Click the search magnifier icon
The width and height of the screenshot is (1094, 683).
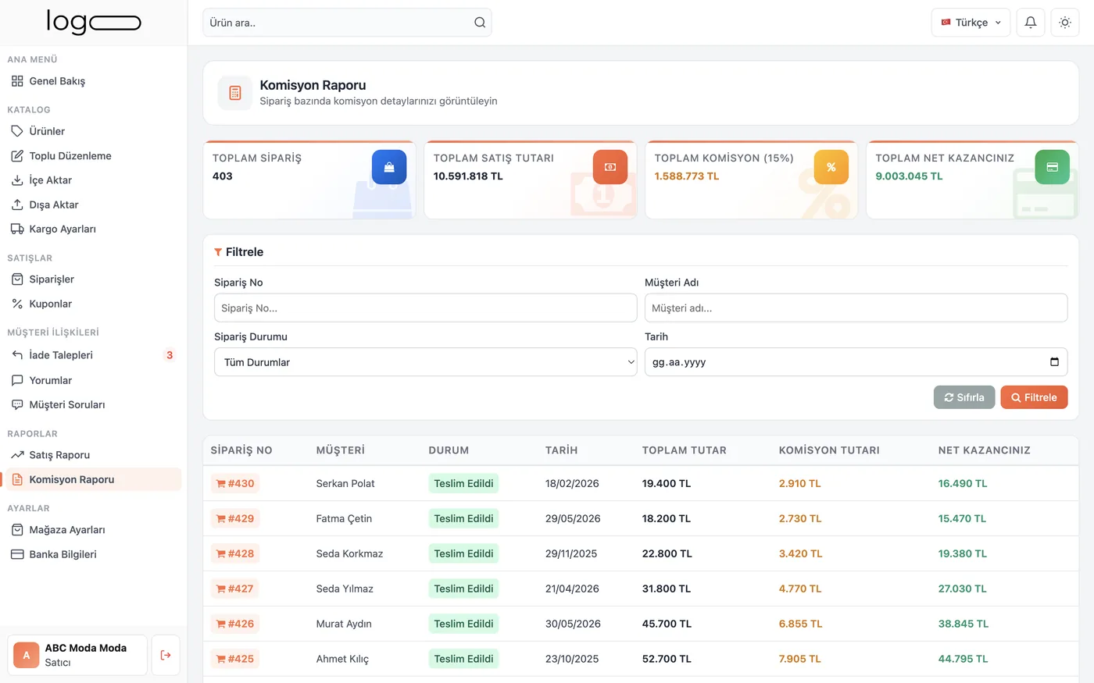(480, 23)
